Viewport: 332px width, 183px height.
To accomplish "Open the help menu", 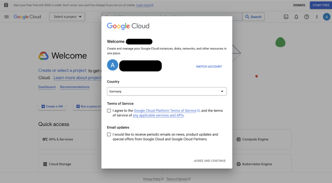I will point(306,17).
